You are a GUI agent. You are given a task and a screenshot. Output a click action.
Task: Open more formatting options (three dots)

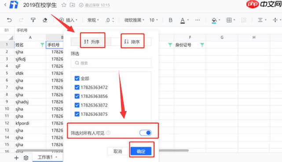tap(198, 20)
